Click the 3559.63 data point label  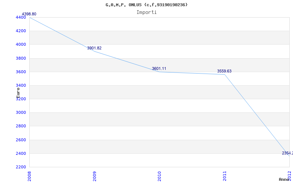(x=224, y=71)
